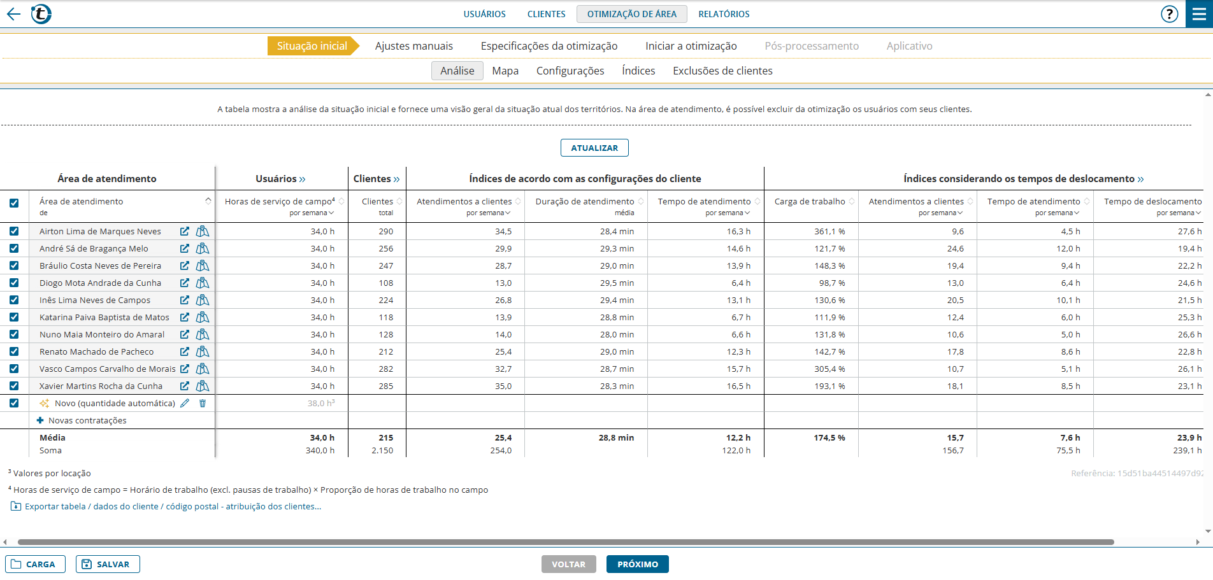Image resolution: width=1213 pixels, height=580 pixels.
Task: Open map territory icon for Xavier Martins Rocha da Cunha
Action: (203, 386)
